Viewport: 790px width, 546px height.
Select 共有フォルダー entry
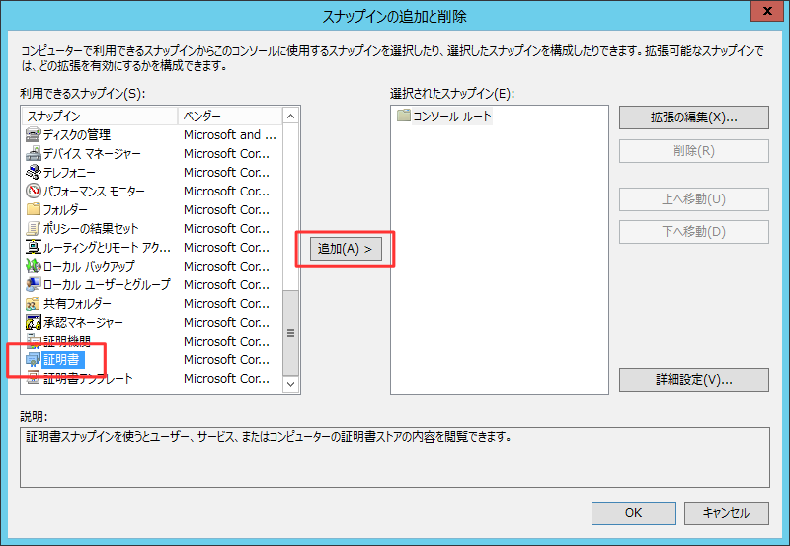coord(77,304)
